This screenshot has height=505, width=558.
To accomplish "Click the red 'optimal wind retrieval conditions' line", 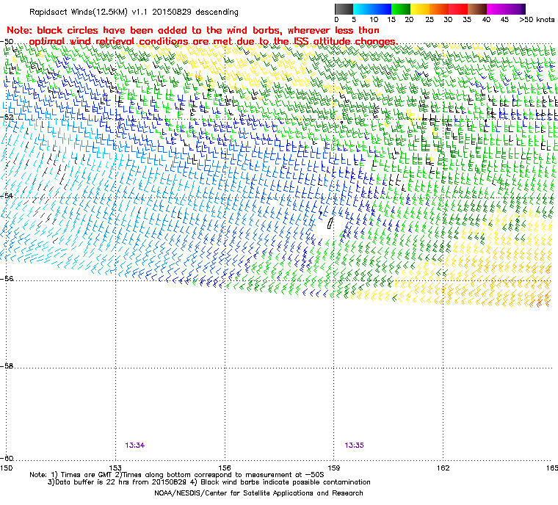I will (214, 42).
